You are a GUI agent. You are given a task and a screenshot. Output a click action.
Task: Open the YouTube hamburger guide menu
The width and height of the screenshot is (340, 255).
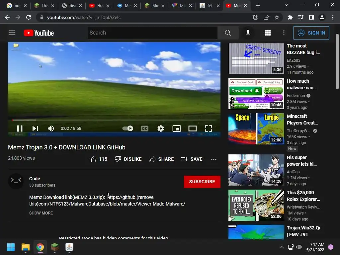point(12,33)
